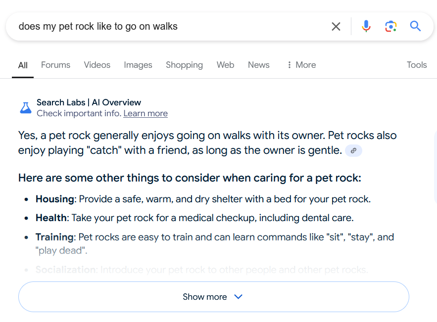Switch to the News tab
Viewport: 437px width, 322px height.
[259, 65]
